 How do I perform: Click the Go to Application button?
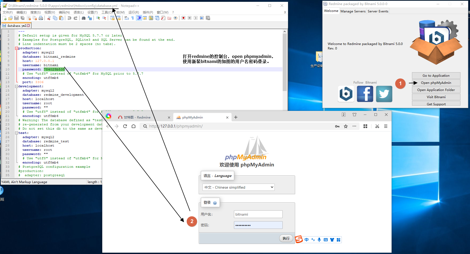click(436, 75)
